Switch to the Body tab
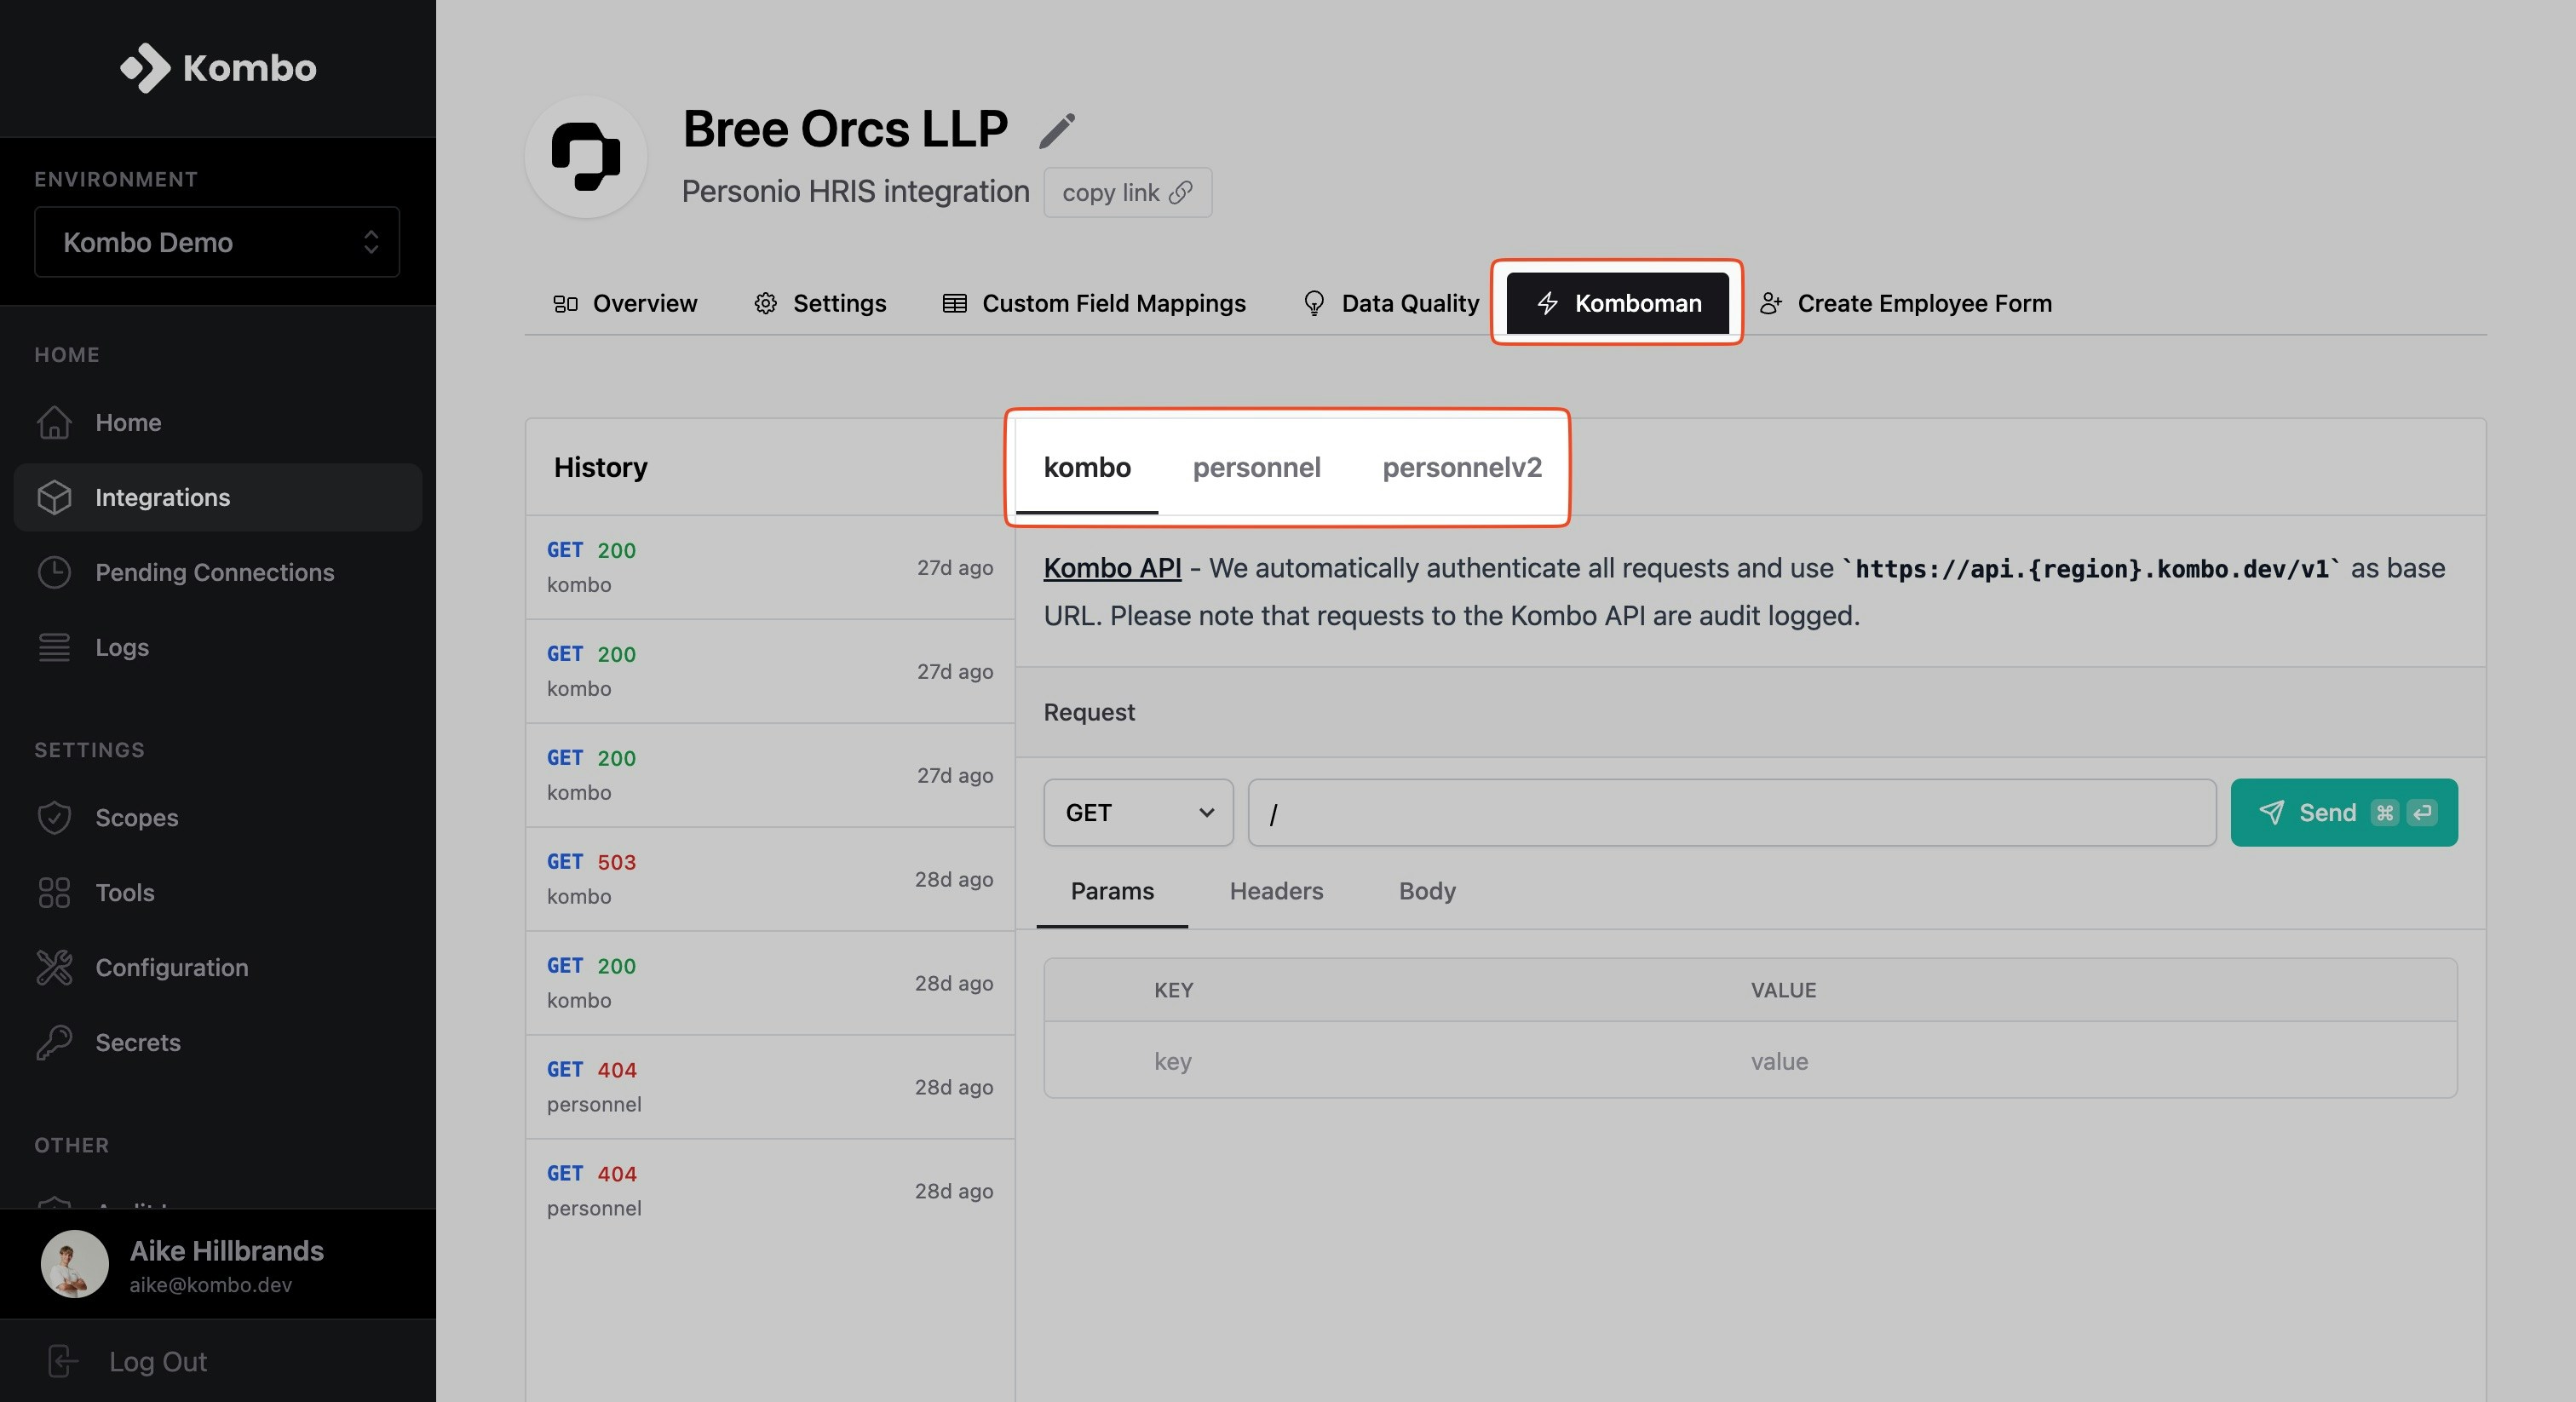This screenshot has width=2576, height=1402. tap(1427, 892)
